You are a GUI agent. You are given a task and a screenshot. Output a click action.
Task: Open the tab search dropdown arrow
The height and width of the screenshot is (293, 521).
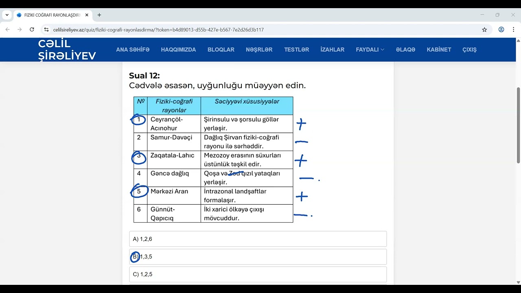7,15
